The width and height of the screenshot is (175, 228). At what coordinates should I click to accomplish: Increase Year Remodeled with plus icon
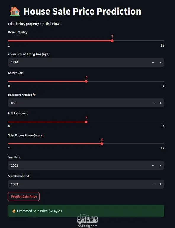(x=160, y=184)
